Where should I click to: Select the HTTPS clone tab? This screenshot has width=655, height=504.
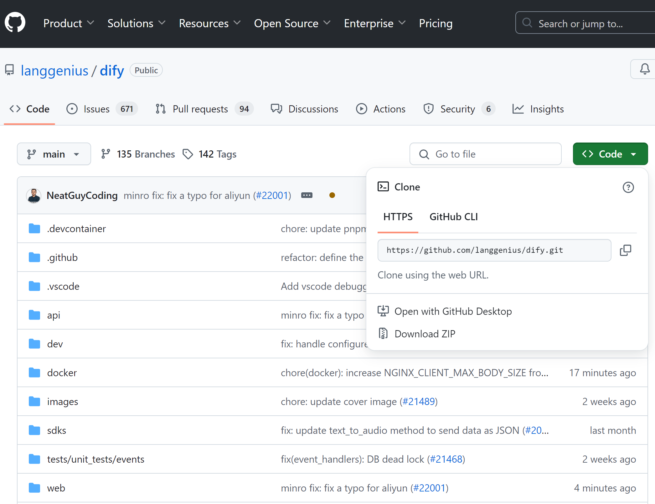tap(398, 217)
